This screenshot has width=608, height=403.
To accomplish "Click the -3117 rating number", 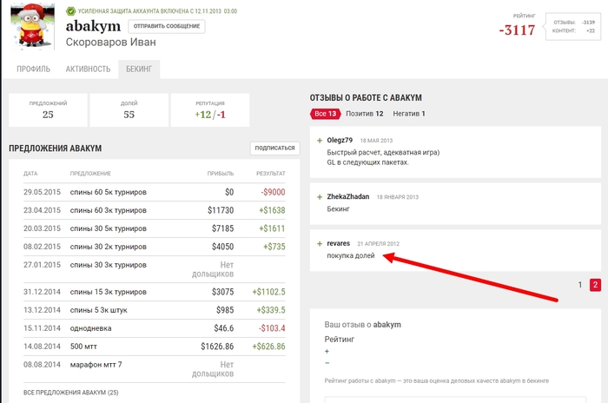I will (x=517, y=30).
